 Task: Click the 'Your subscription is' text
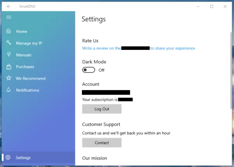(x=100, y=99)
